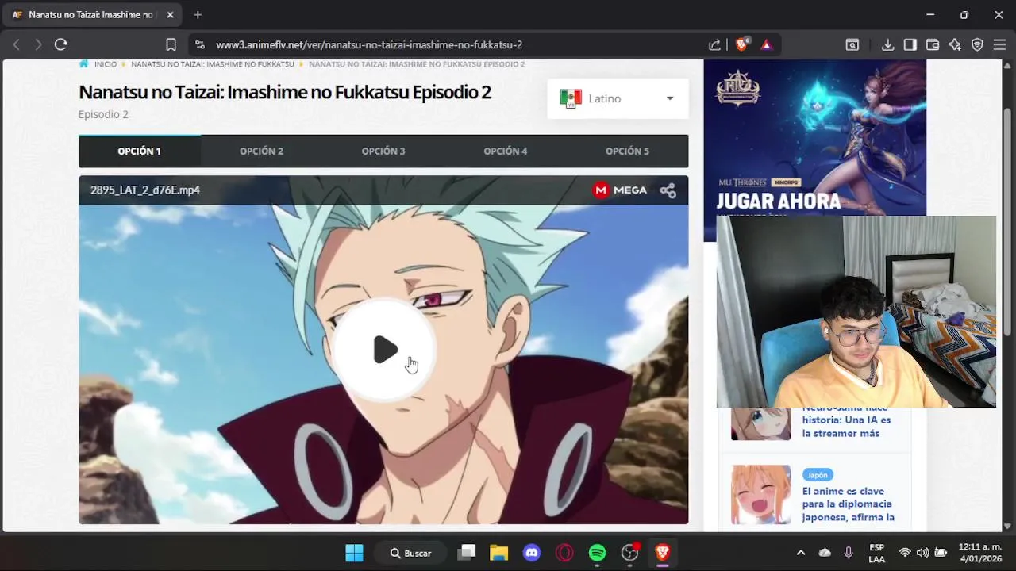This screenshot has height=571, width=1016.
Task: Select the OPCIÓN 1 tab
Action: (140, 151)
